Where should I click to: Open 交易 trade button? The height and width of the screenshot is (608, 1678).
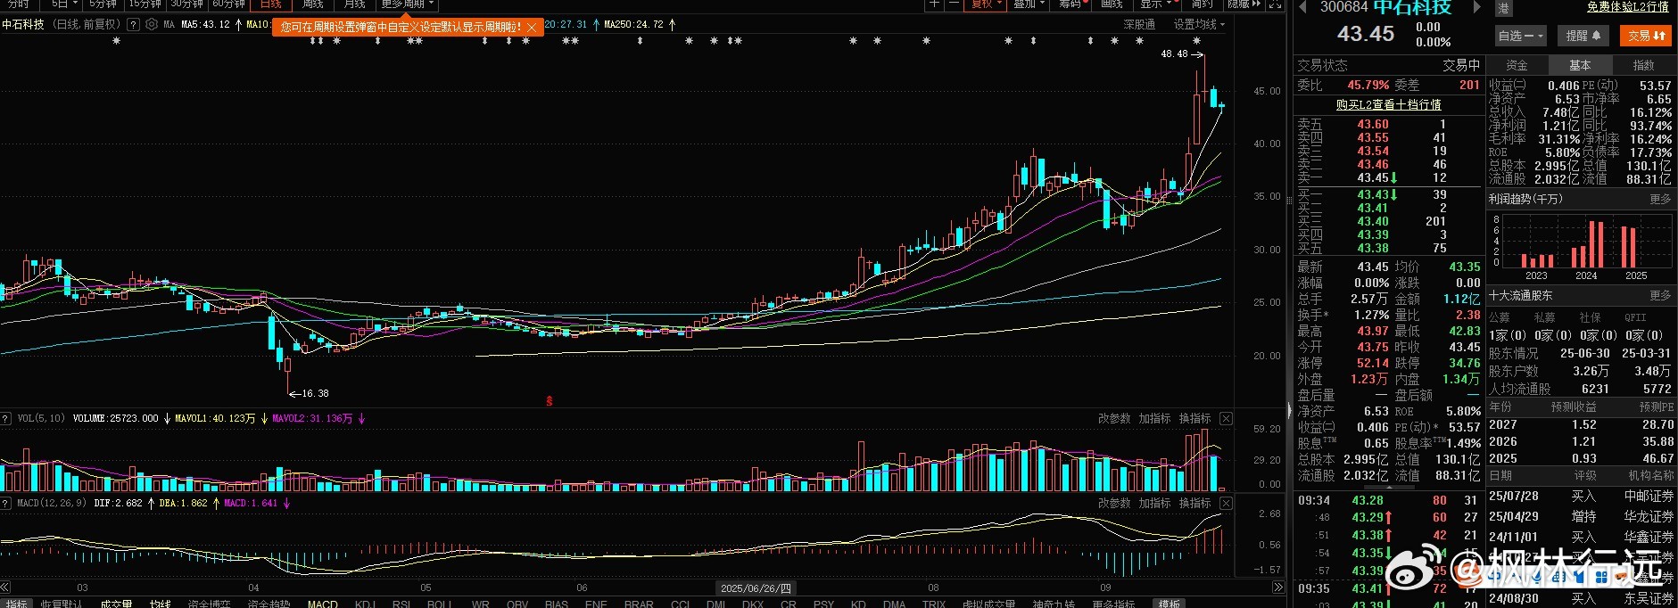coord(1646,36)
